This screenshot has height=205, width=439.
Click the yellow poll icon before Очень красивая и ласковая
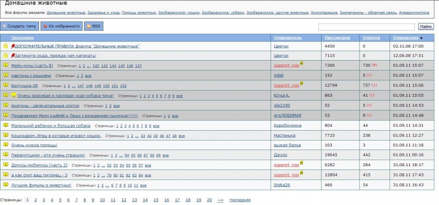click(13, 95)
